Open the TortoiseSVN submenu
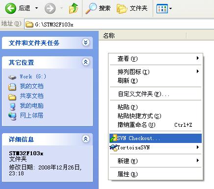214x189 pixels. point(156,147)
